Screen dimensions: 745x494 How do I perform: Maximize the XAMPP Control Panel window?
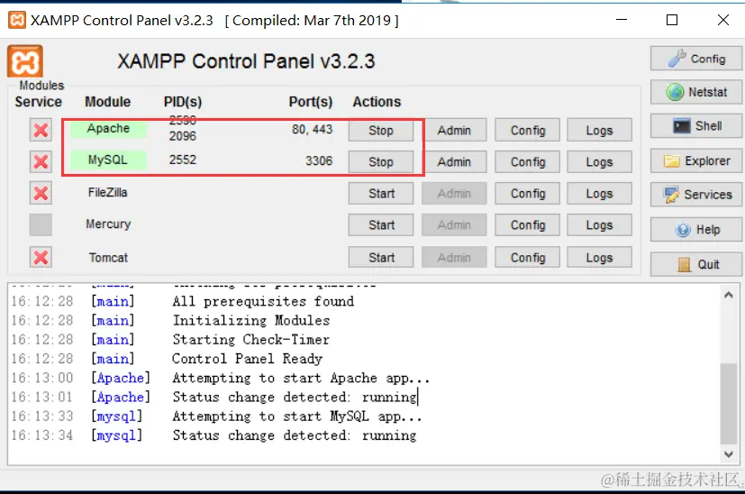[672, 20]
